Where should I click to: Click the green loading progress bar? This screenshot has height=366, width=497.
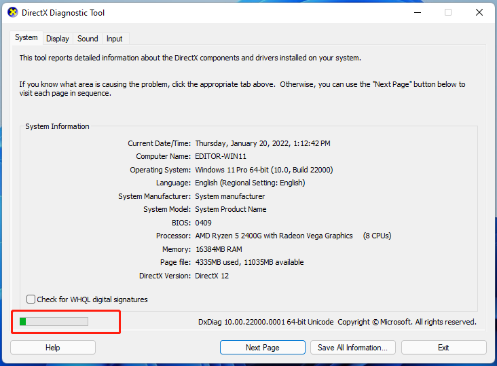click(x=54, y=322)
